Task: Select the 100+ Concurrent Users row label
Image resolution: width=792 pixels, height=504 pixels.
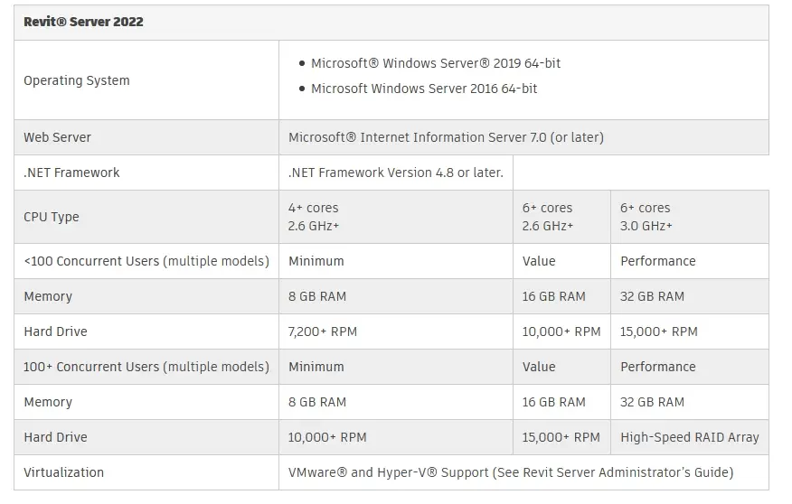Action: pyautogui.click(x=146, y=367)
